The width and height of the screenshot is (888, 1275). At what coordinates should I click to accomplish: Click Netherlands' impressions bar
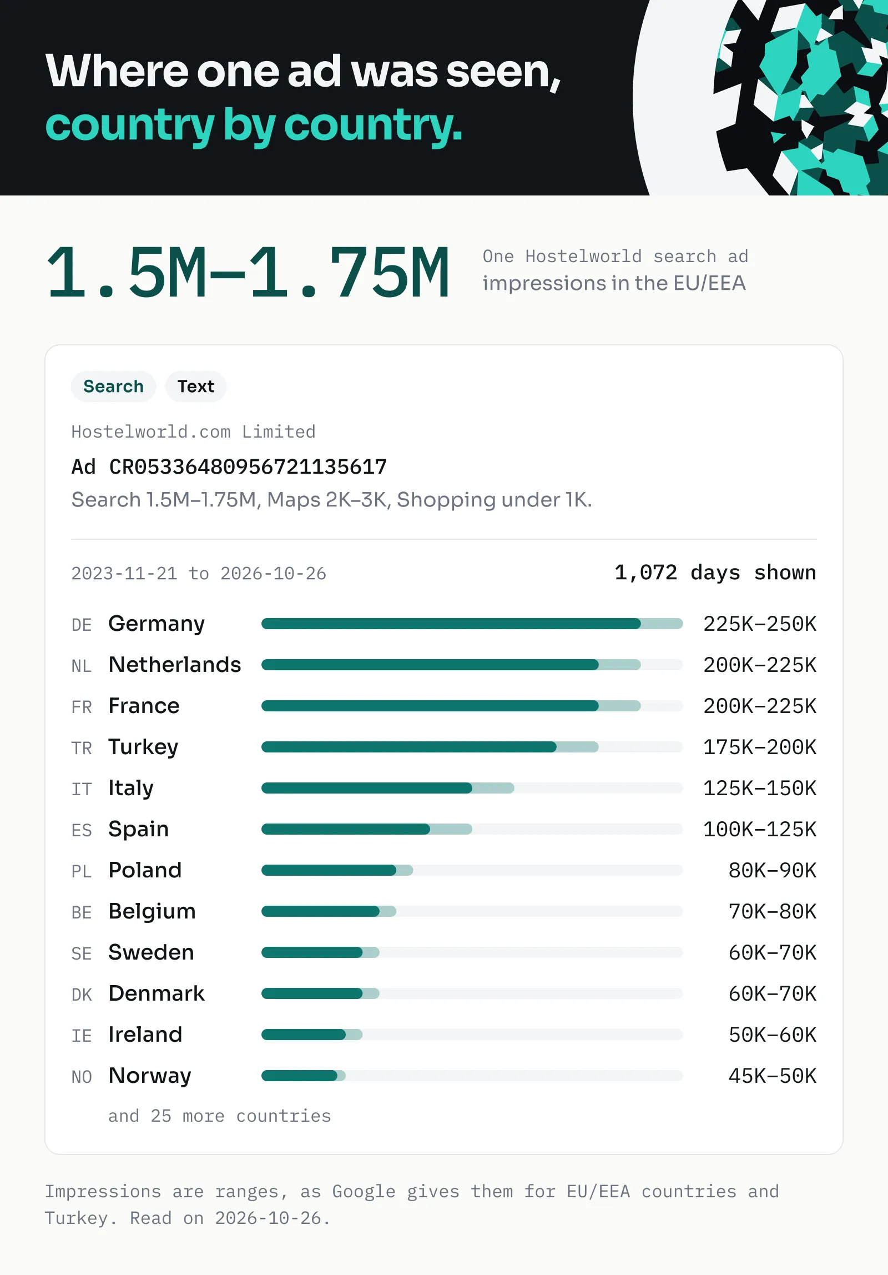[x=472, y=665]
